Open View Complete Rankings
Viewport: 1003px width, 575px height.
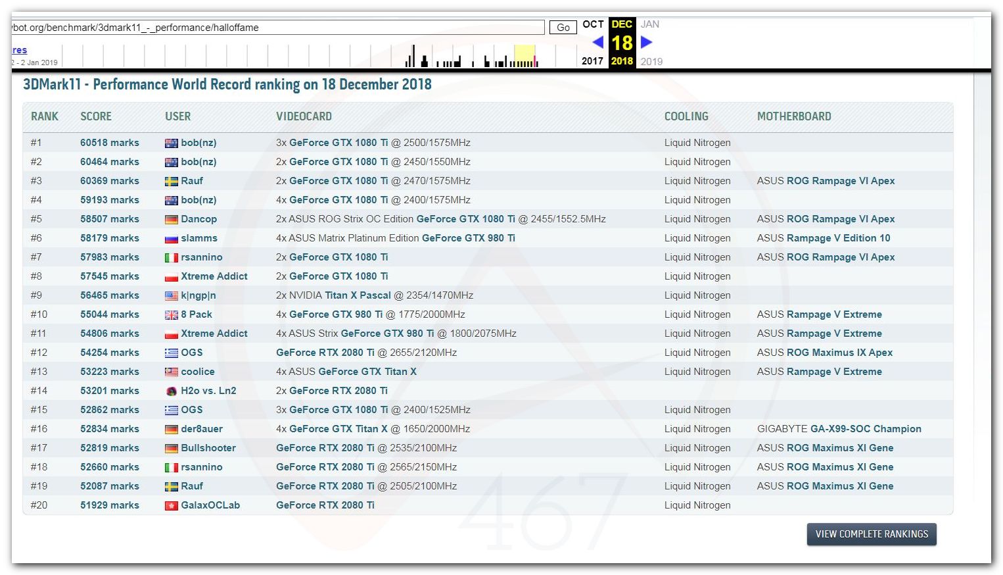coord(871,534)
